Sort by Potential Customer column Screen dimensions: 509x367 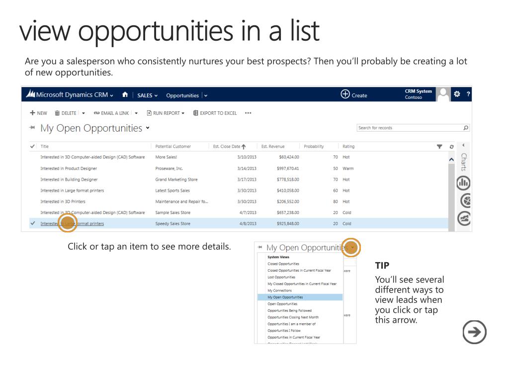click(x=173, y=147)
